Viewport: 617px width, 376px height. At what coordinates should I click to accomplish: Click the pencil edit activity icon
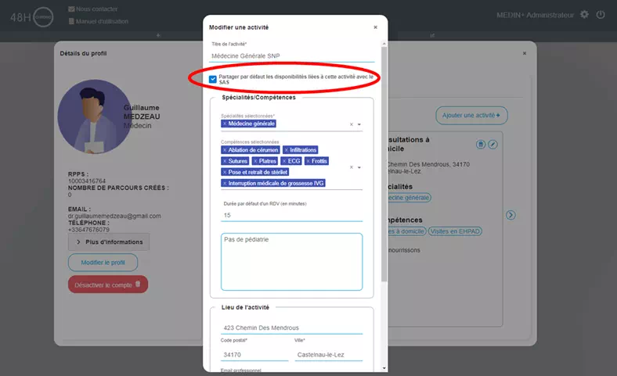(493, 145)
